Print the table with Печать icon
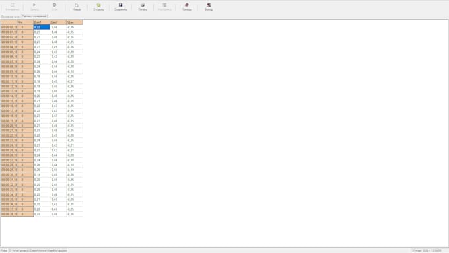Image resolution: width=449 pixels, height=253 pixels. click(x=143, y=7)
